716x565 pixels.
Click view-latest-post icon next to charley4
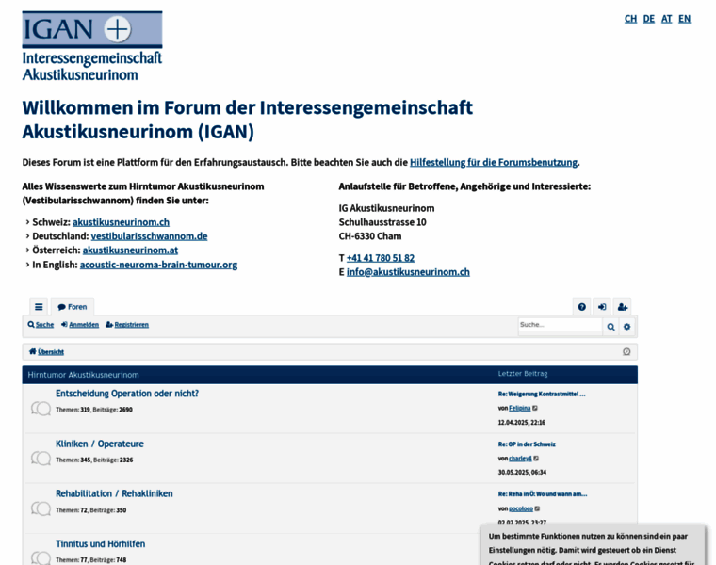[x=537, y=459]
